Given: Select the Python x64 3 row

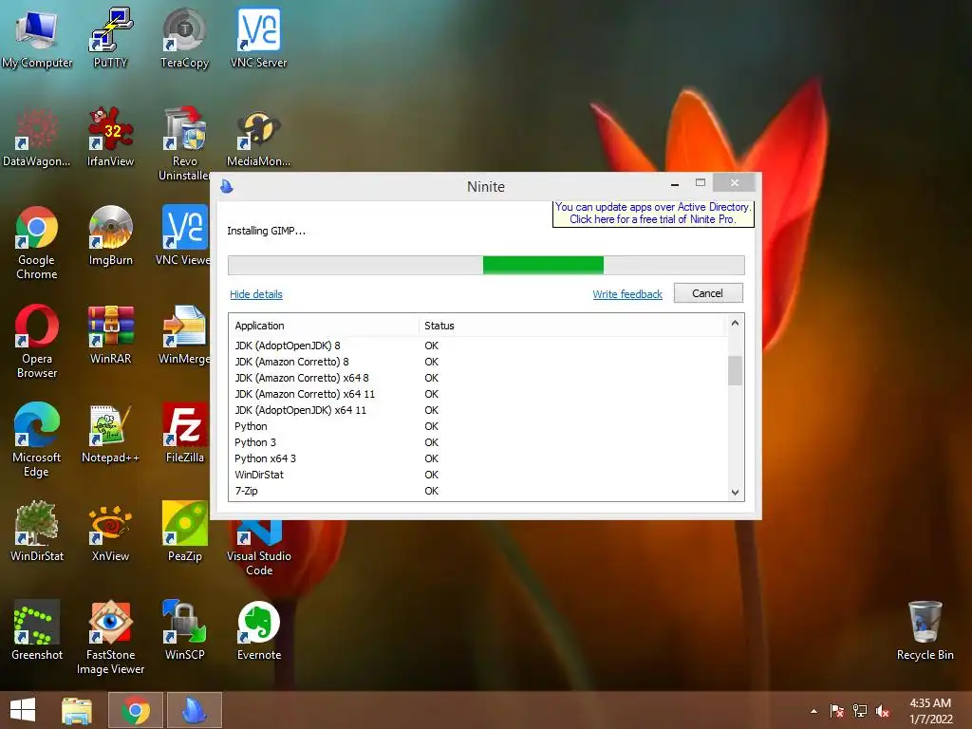Looking at the screenshot, I should [477, 458].
